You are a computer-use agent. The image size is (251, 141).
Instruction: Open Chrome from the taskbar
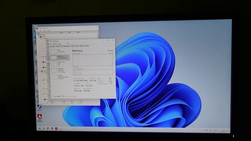click(x=48, y=128)
